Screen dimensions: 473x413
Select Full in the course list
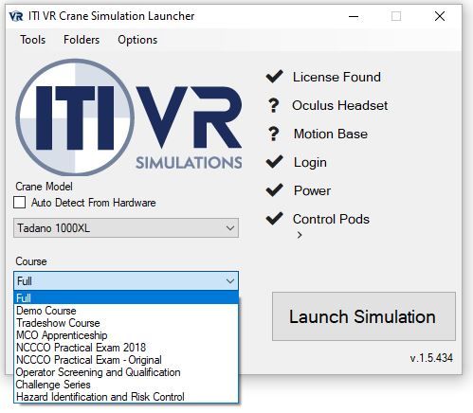[x=126, y=297]
